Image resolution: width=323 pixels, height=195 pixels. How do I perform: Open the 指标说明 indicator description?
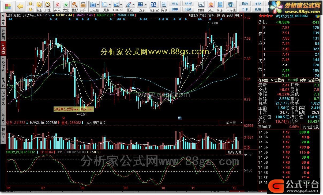click(x=234, y=152)
